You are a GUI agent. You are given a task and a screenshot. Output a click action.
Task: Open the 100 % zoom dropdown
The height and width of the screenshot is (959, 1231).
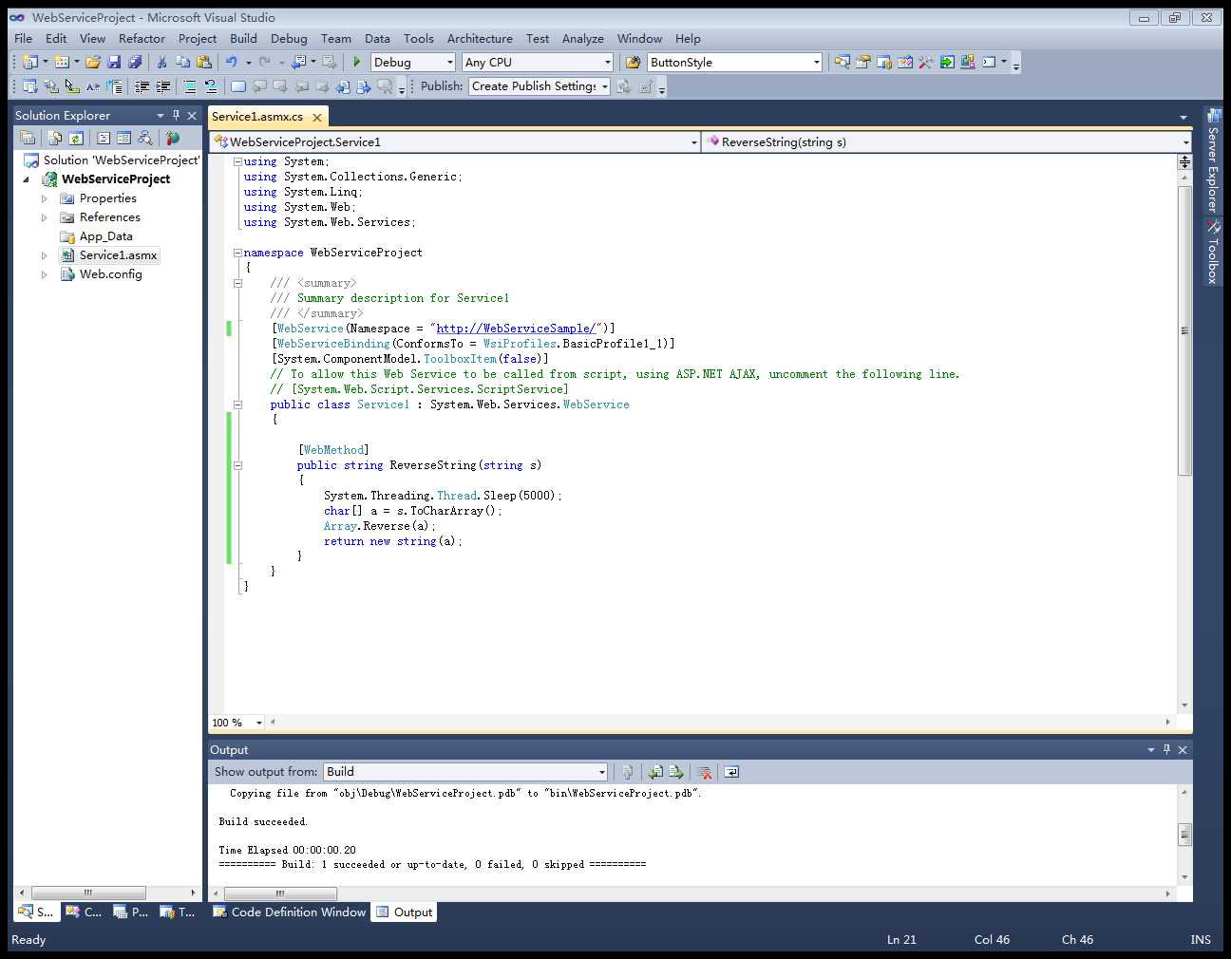258,723
